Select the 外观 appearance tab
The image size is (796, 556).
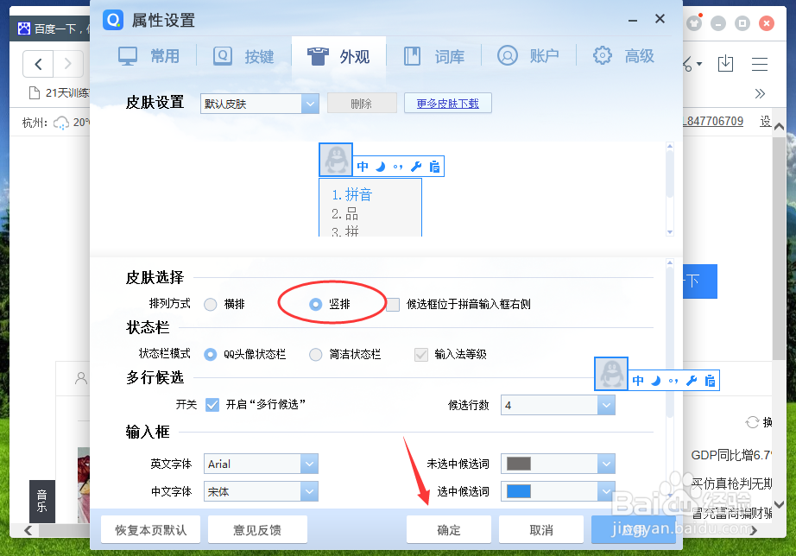[x=338, y=56]
